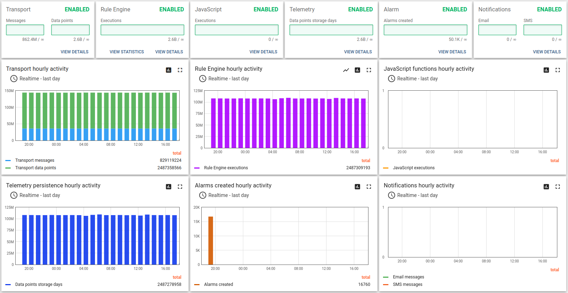Switch Rule Engine hourly activity to line chart
The width and height of the screenshot is (568, 293).
click(346, 70)
